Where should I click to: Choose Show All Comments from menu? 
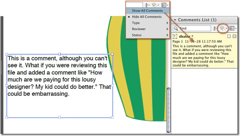click(x=147, y=11)
